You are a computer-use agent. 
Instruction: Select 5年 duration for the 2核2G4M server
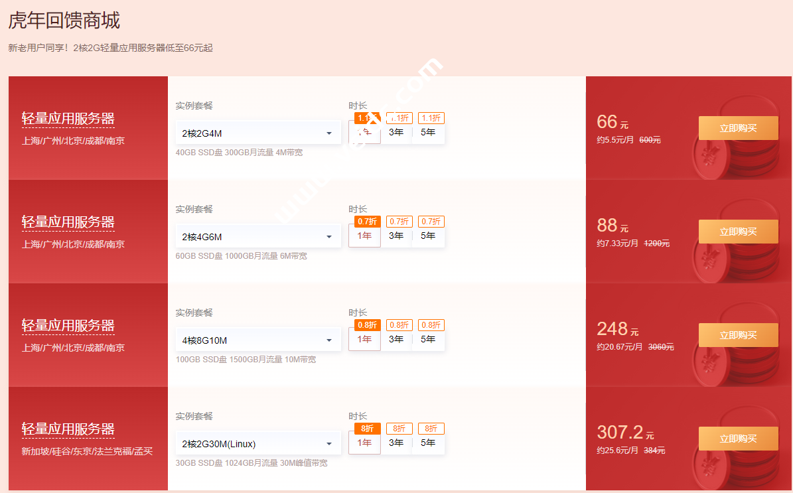point(428,132)
